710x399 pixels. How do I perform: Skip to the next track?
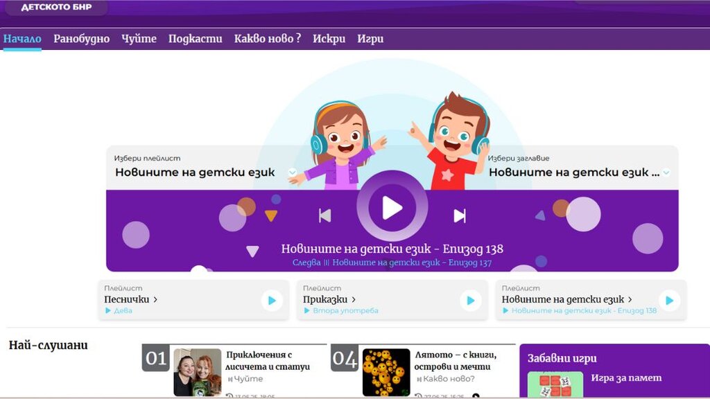(x=459, y=216)
